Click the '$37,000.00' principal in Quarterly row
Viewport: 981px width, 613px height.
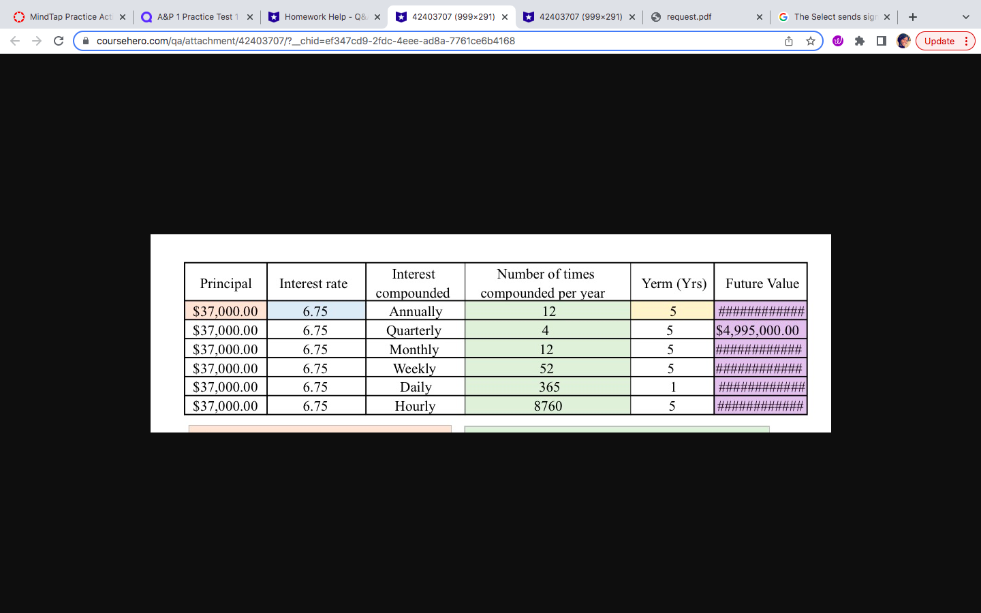click(x=225, y=330)
